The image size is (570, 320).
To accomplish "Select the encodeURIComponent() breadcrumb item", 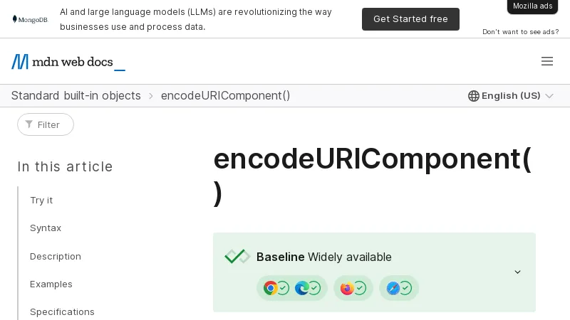I will (x=225, y=96).
